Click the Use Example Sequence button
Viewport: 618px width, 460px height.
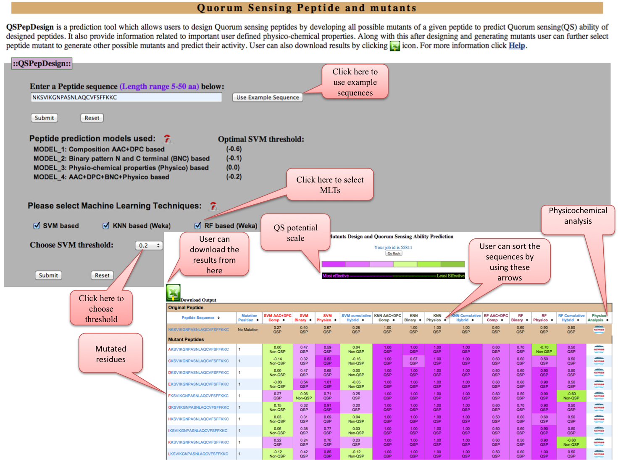tap(267, 97)
